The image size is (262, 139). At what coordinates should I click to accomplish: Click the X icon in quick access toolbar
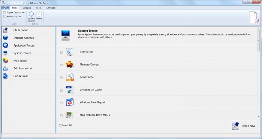coord(24,3)
